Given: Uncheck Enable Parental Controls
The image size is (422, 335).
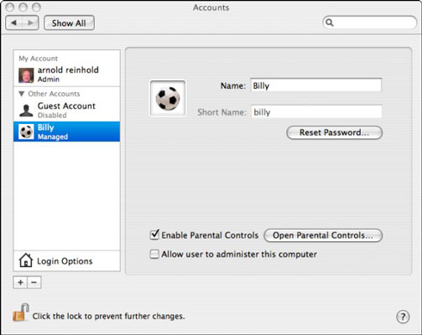Looking at the screenshot, I should 154,235.
